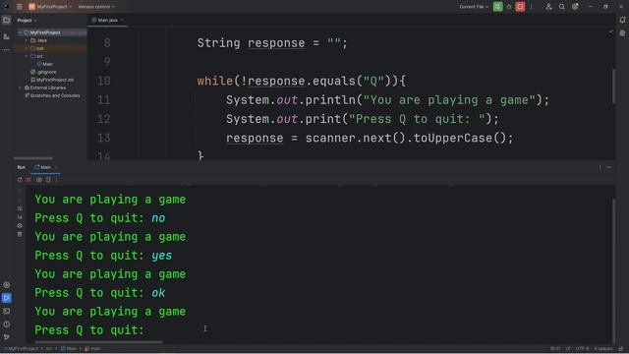Open Run panel options kebab menu

pos(600,167)
